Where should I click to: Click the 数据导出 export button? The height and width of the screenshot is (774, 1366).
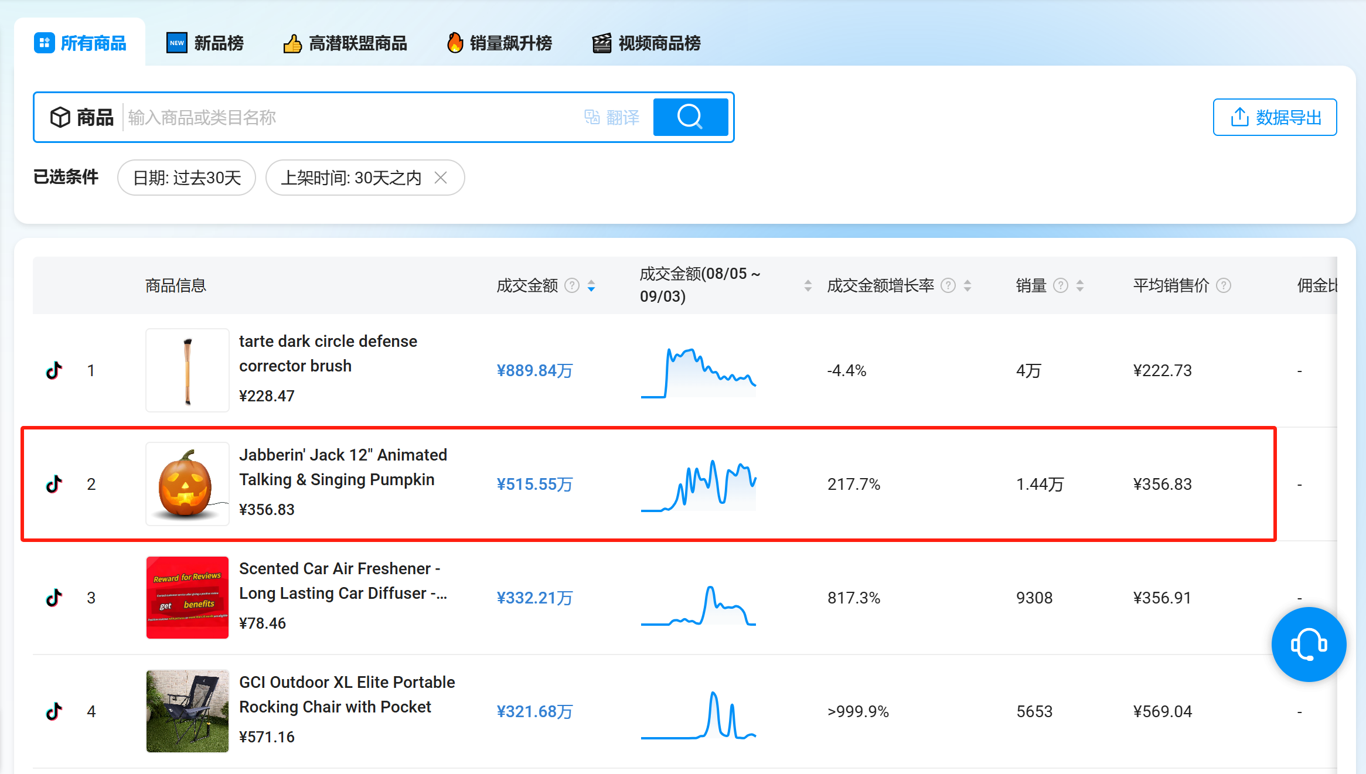click(1275, 117)
